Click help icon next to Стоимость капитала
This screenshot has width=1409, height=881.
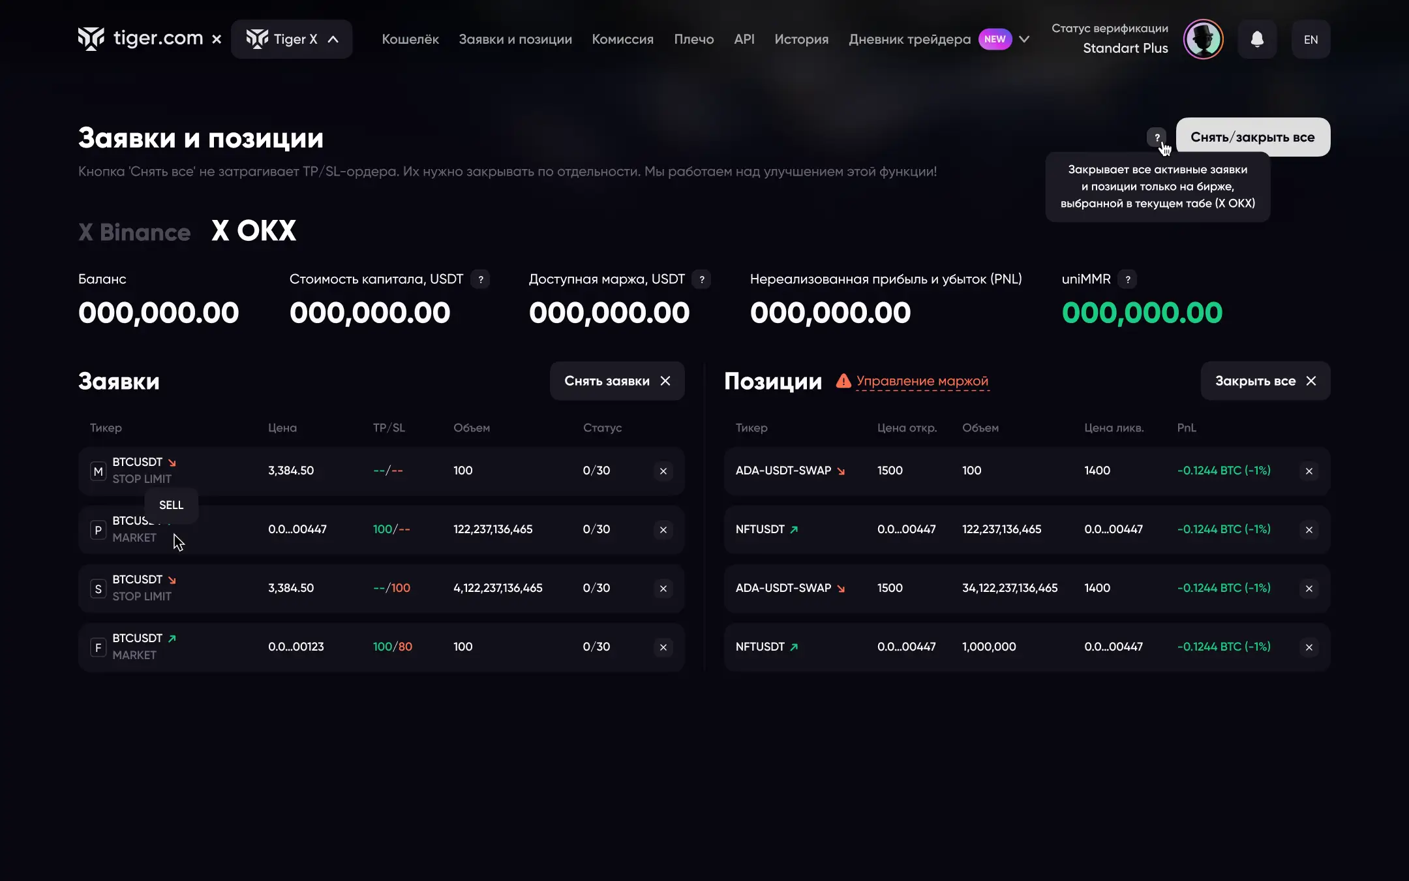coord(481,279)
